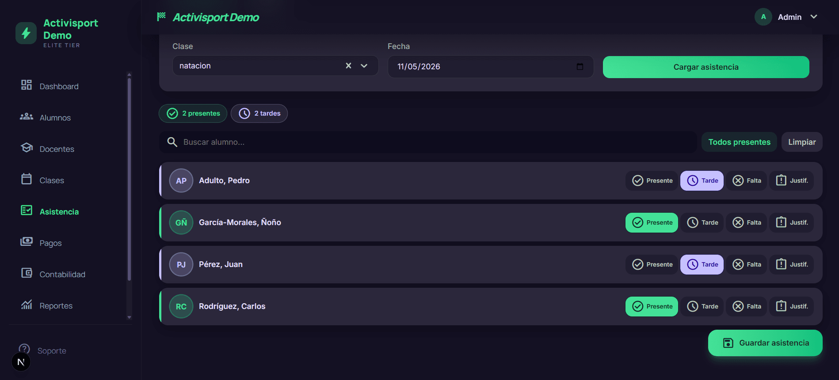Click the name Adulto, Pedro

coord(224,181)
